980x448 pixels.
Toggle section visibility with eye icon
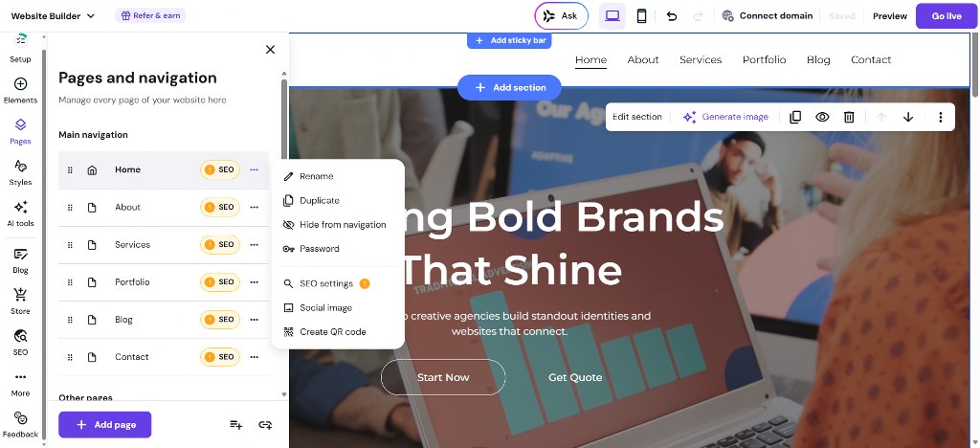[822, 117]
